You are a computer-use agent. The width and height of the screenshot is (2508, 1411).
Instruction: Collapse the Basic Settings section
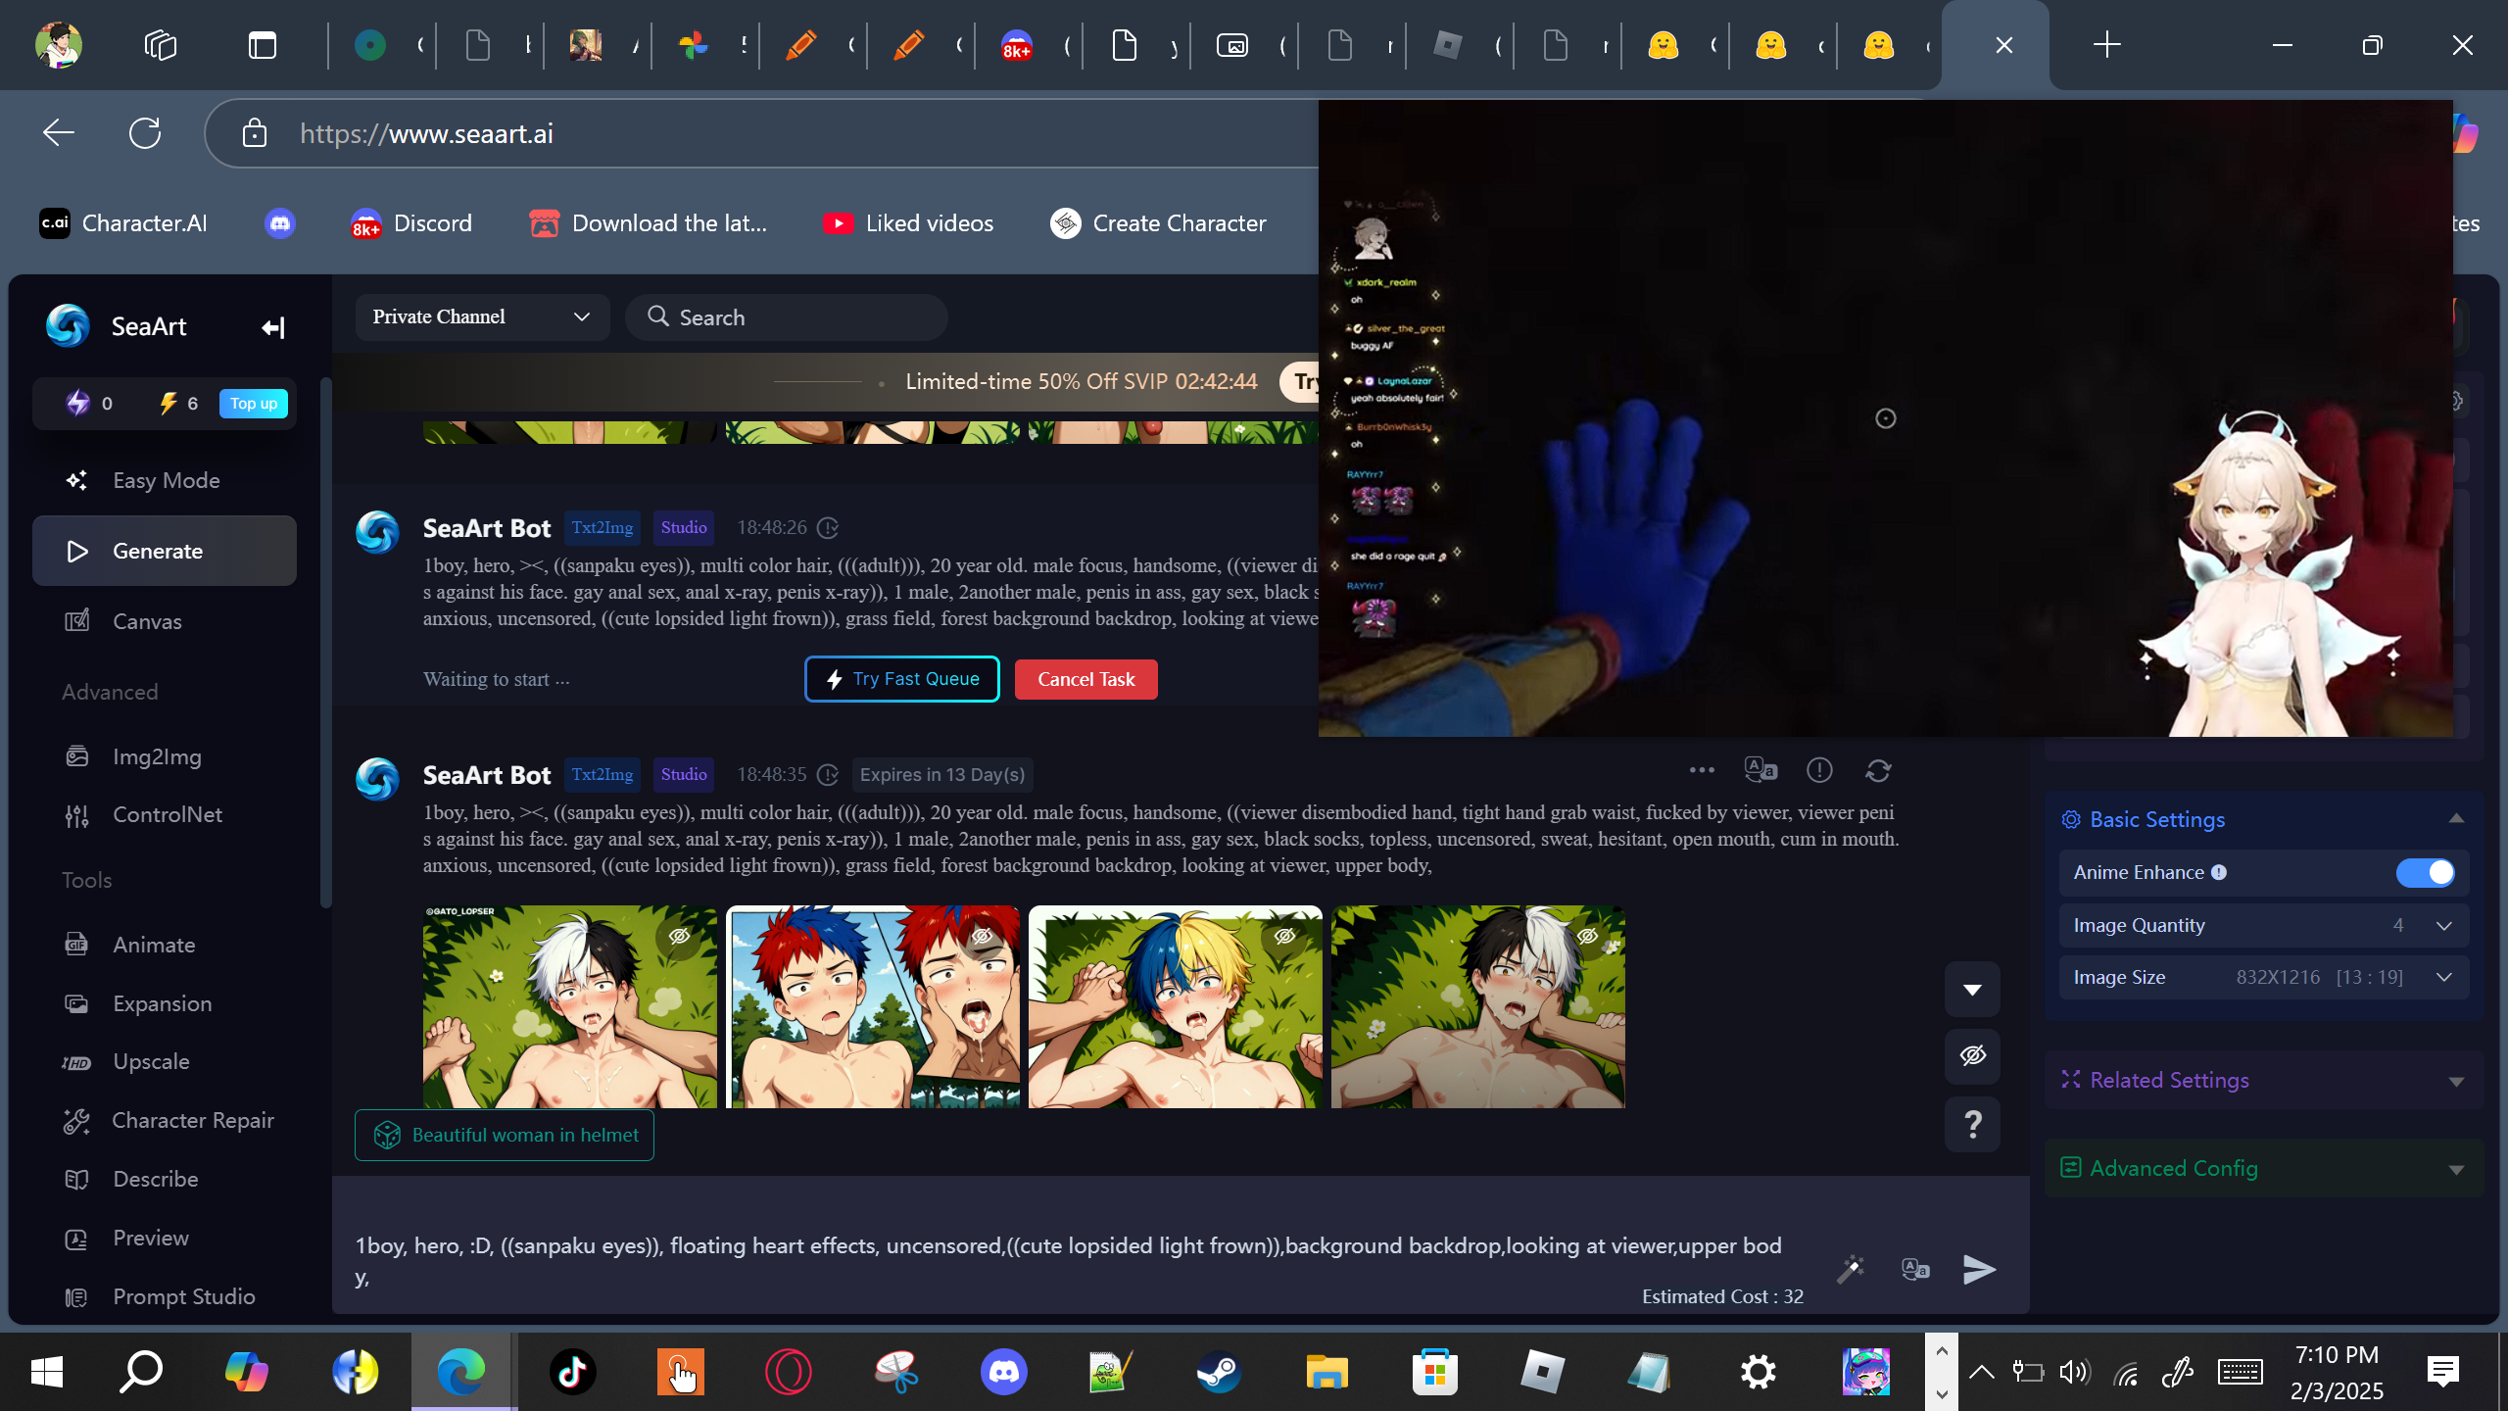[x=2456, y=819]
